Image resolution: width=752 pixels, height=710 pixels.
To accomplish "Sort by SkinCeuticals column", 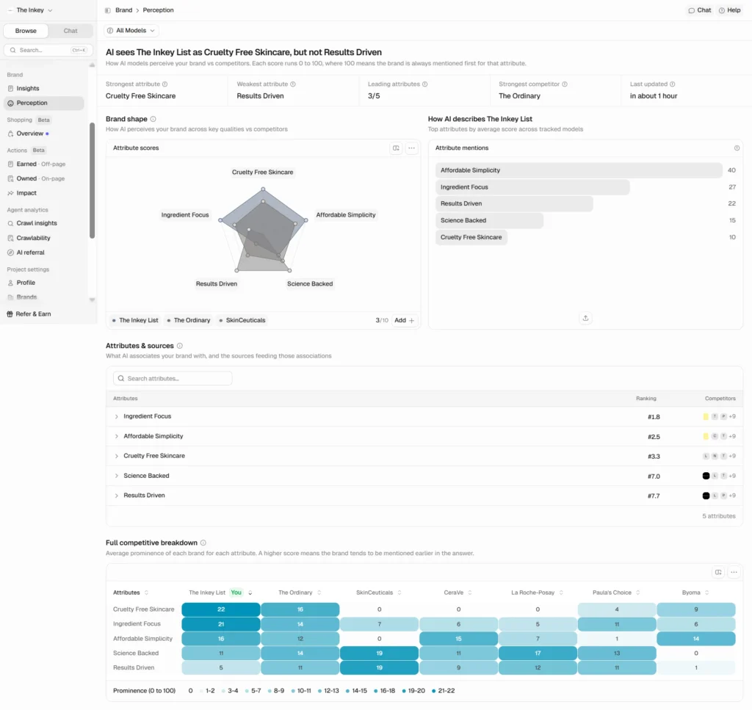I will (379, 593).
